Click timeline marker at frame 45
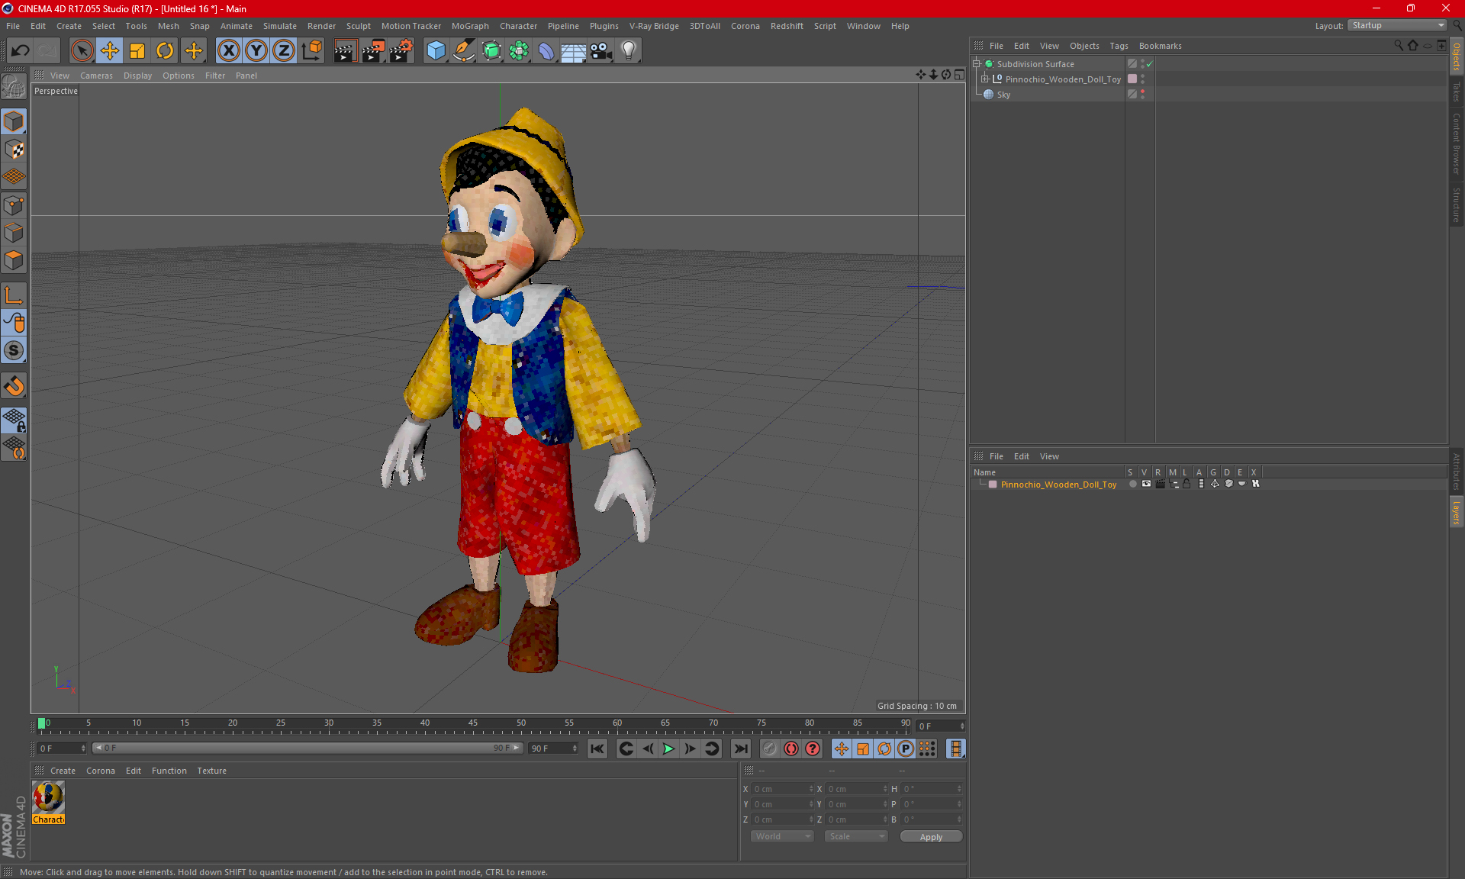 (x=473, y=725)
